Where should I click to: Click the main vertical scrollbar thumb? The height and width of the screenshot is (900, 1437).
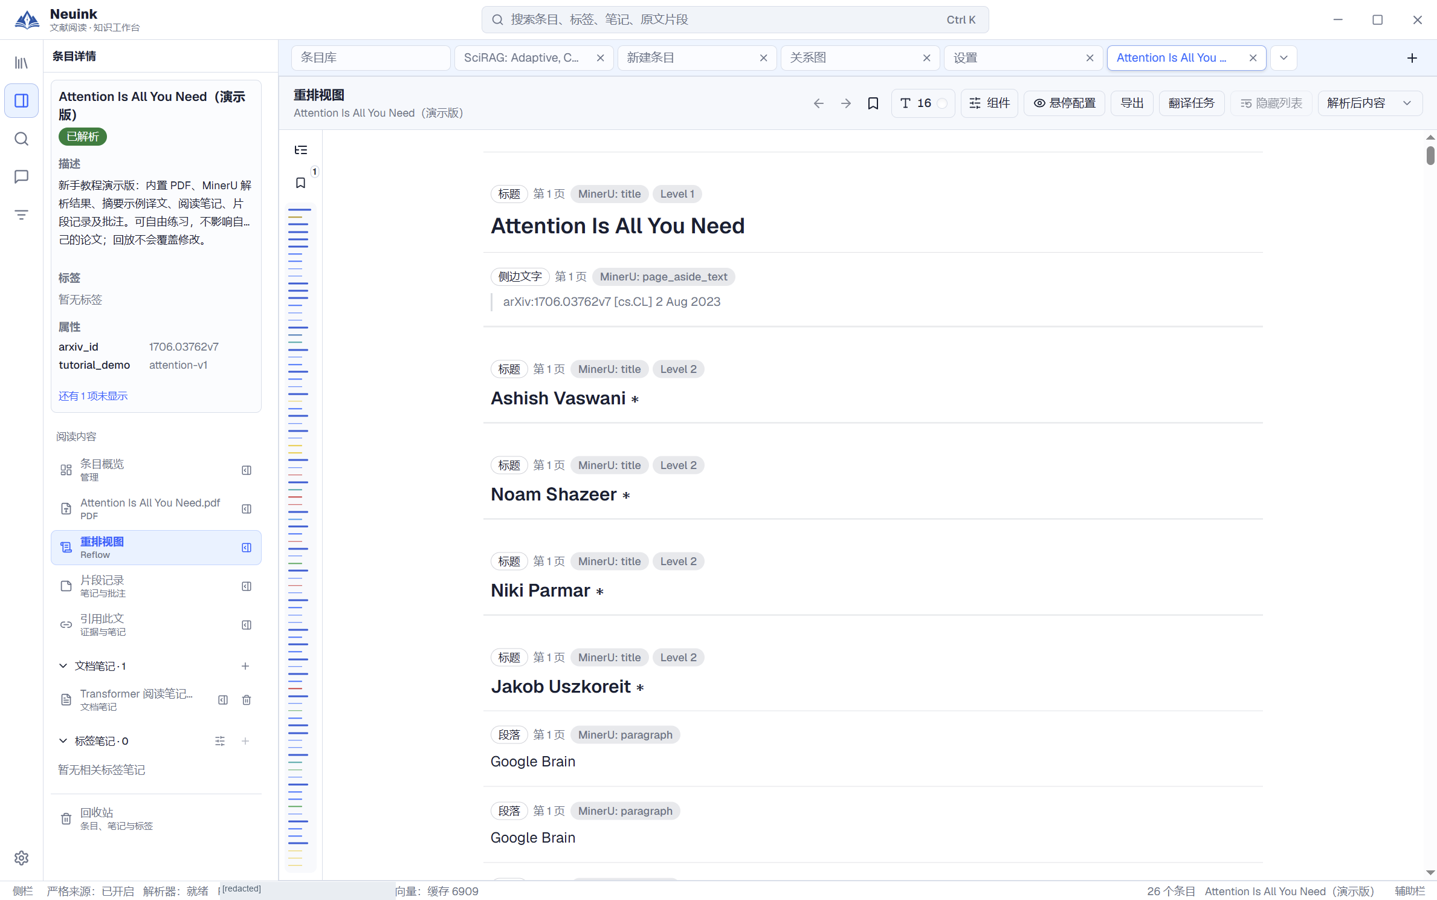1430,155
